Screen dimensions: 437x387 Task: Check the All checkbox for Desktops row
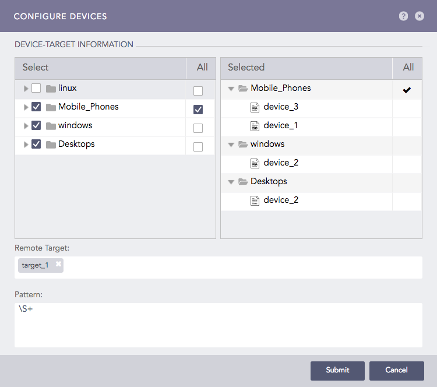pyautogui.click(x=198, y=147)
